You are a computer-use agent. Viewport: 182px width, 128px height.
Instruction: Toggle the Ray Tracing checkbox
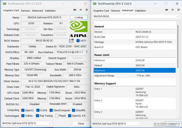[x=37, y=115]
